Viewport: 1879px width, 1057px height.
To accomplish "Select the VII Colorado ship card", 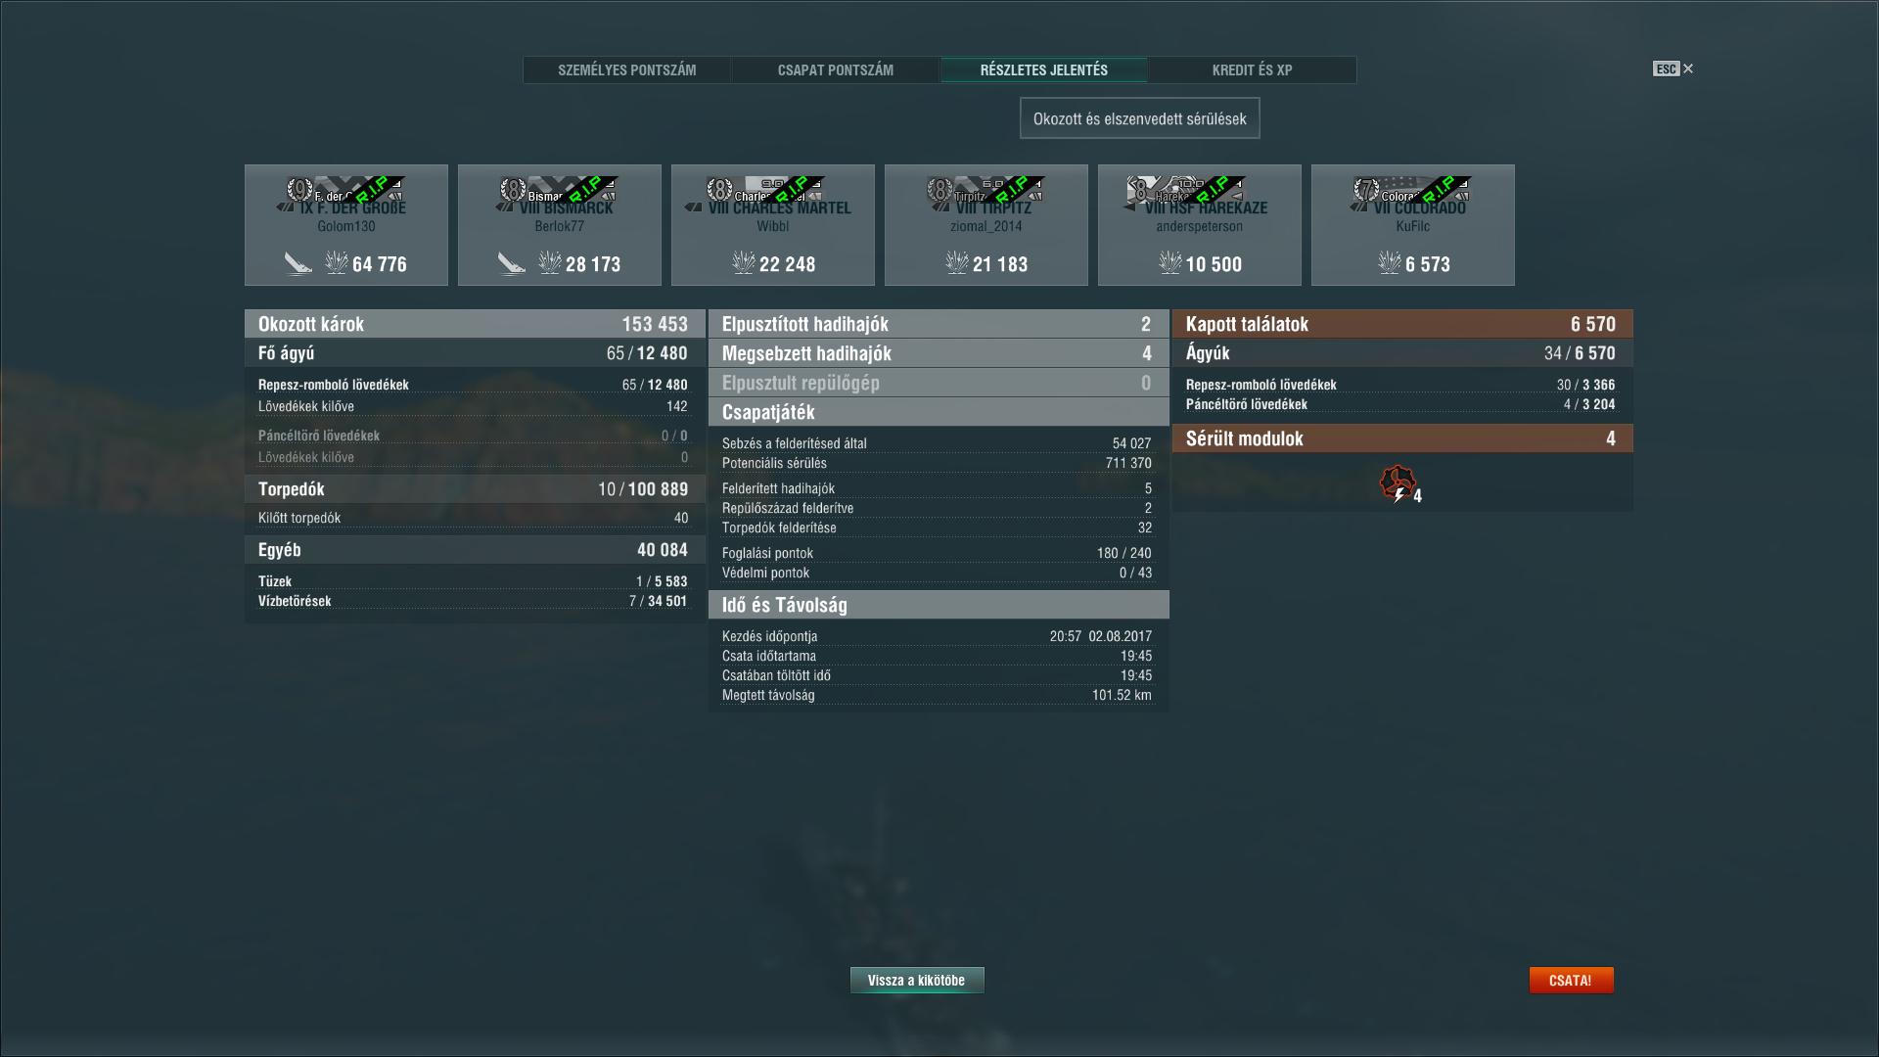I will [x=1413, y=225].
